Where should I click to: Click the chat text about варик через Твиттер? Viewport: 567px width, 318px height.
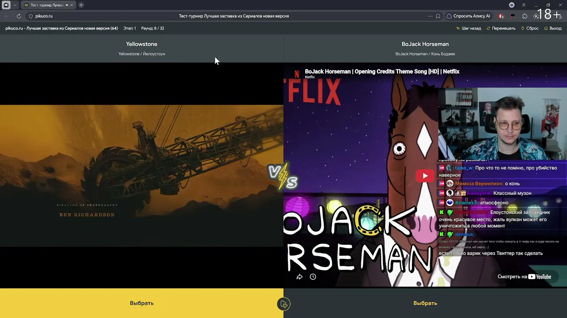pos(491,254)
